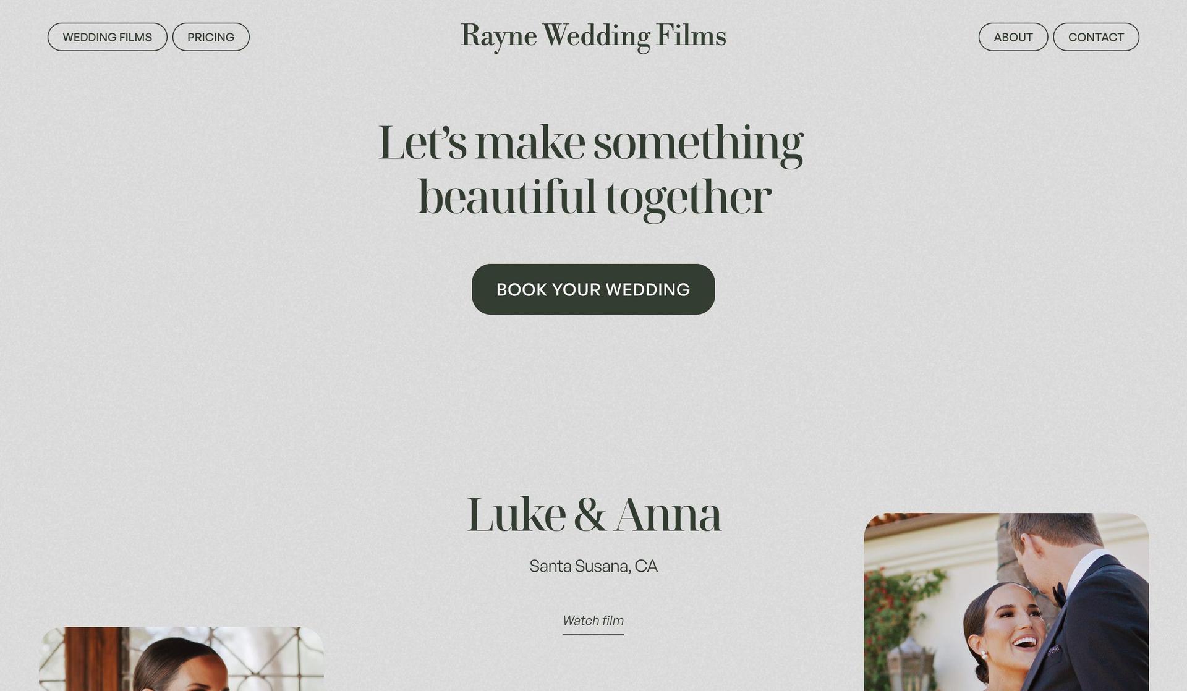The height and width of the screenshot is (691, 1187).
Task: Click the Luke & Anna heading
Action: point(593,514)
